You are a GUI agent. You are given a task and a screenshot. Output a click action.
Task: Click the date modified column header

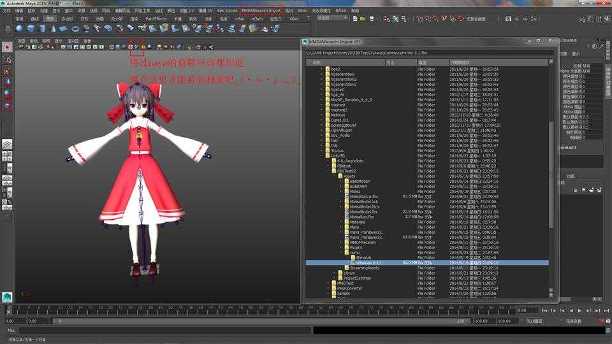coord(499,62)
